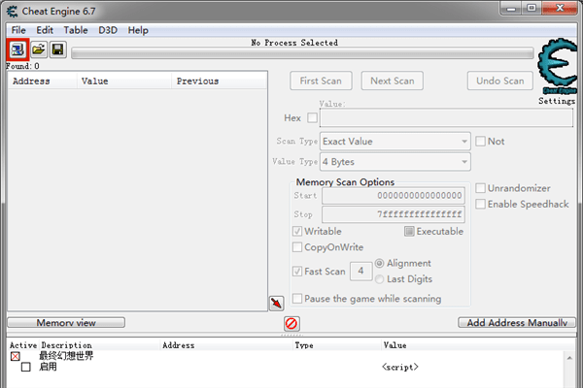The image size is (583, 388).
Task: Sort by Address column in results
Action: (43, 81)
